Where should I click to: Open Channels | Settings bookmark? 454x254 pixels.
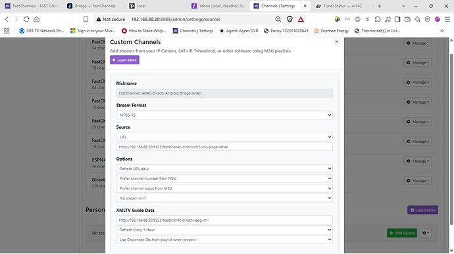(193, 31)
